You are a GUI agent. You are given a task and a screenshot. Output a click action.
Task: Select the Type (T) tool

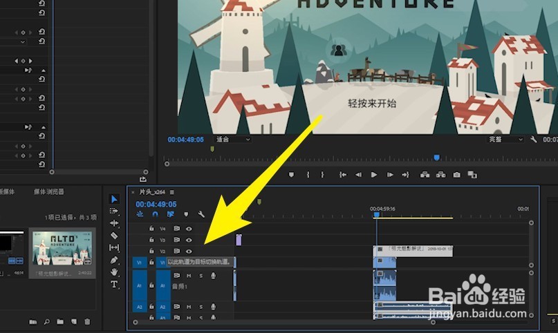point(114,284)
